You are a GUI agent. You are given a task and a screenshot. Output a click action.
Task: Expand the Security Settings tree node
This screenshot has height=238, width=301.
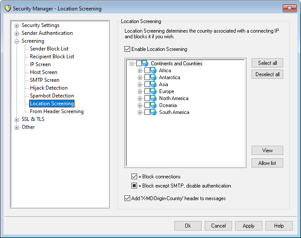[x=17, y=26]
